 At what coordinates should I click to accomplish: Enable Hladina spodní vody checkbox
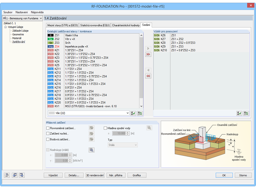pos(105,128)
